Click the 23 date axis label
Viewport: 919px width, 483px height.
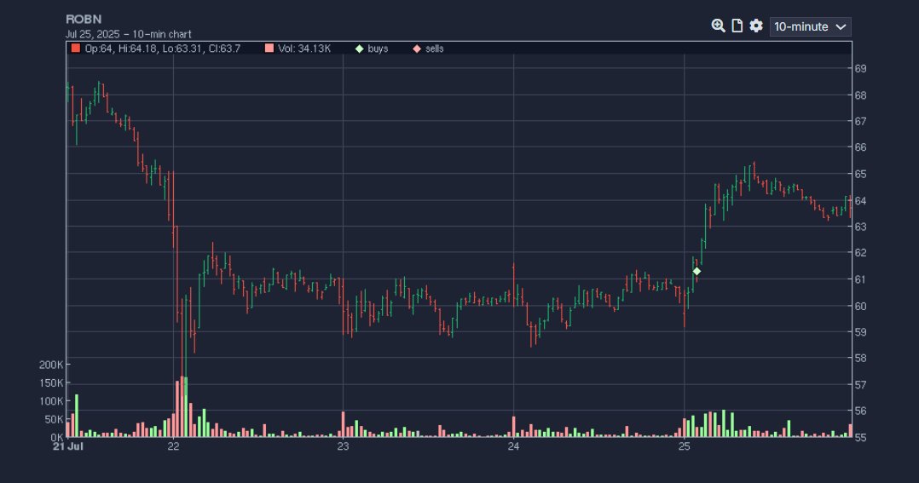(x=343, y=446)
